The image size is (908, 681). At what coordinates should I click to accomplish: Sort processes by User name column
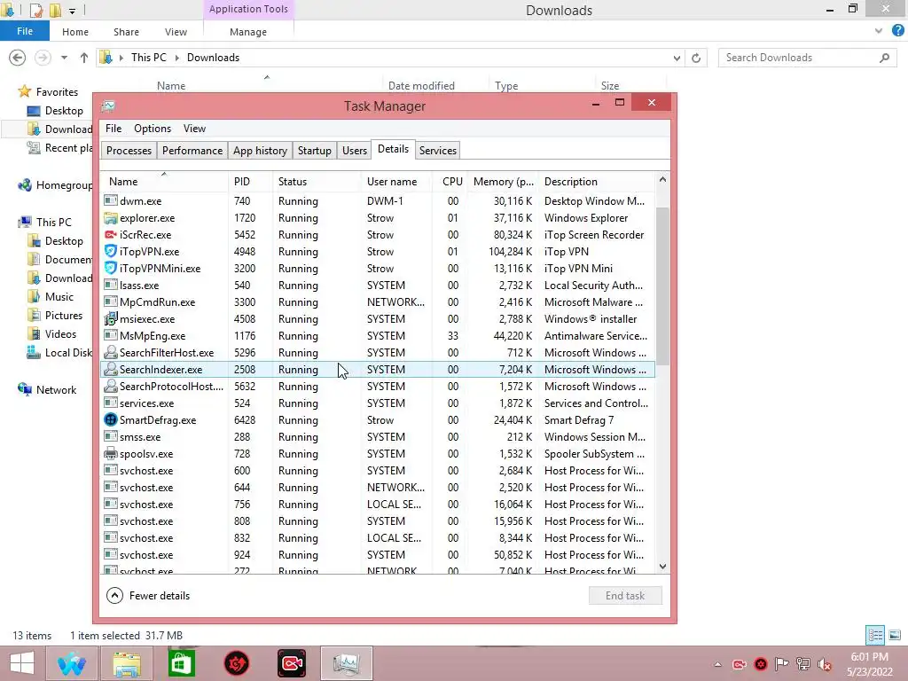point(396,181)
